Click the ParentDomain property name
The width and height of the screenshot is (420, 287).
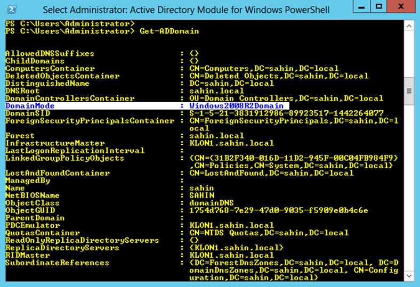click(x=35, y=218)
